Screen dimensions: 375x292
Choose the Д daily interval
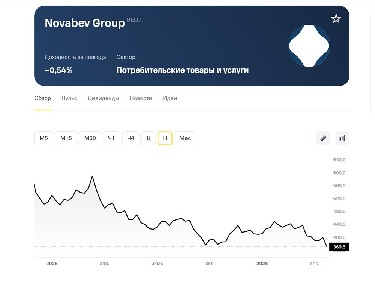coord(148,138)
